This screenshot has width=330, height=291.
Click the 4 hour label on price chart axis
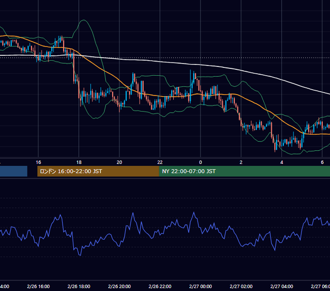pos(281,162)
